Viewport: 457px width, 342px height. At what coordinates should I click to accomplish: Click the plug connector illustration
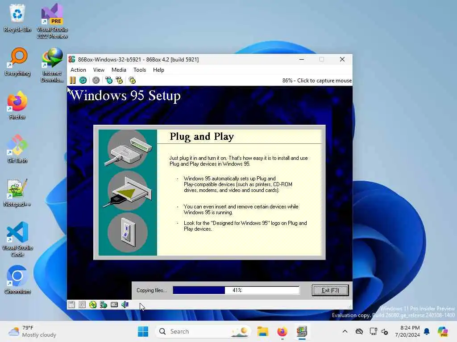128,149
